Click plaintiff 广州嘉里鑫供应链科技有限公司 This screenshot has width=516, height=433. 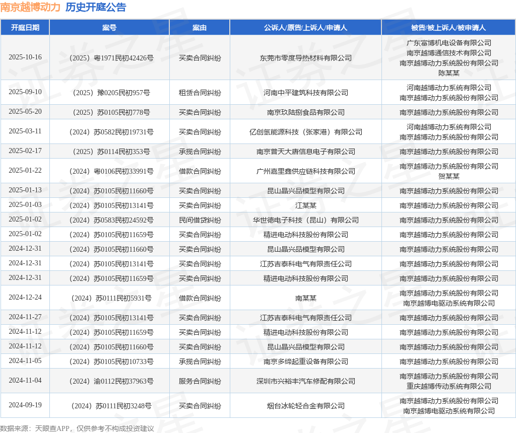click(305, 171)
